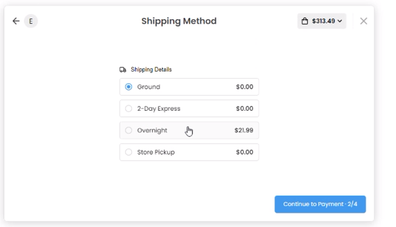Viewport: 396px width, 227px height.
Task: Select the 2-Day Express radio button
Action: [128, 109]
